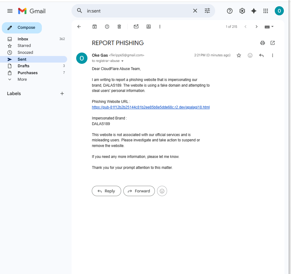Image resolution: width=291 pixels, height=274 pixels.
Task: Click the sender avatar for Oke Gas
Action: (x=82, y=58)
